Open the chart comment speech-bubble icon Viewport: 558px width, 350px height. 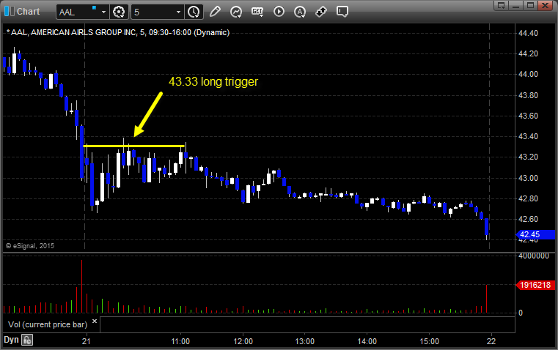[342, 12]
